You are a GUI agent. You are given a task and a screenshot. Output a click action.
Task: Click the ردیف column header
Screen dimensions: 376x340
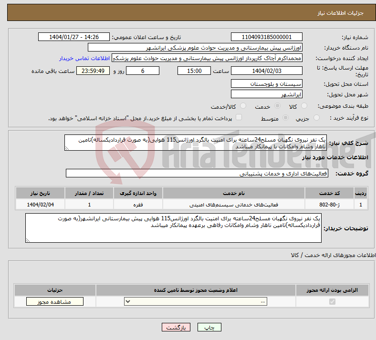(361, 193)
